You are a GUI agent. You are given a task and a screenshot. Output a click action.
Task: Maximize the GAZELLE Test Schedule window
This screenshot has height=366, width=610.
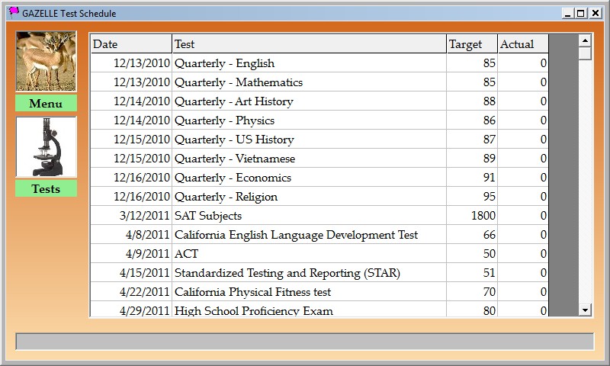click(x=581, y=13)
